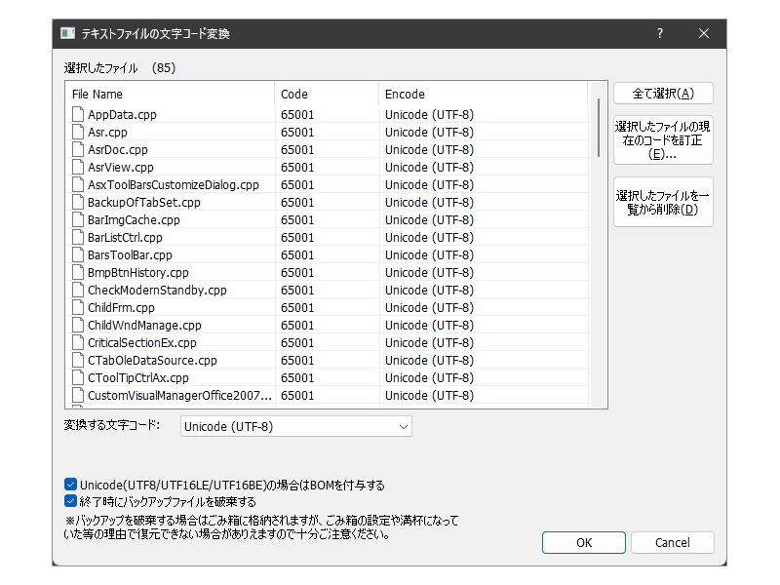Click the file icon beside BarListCtrl.cpp

pyautogui.click(x=78, y=237)
